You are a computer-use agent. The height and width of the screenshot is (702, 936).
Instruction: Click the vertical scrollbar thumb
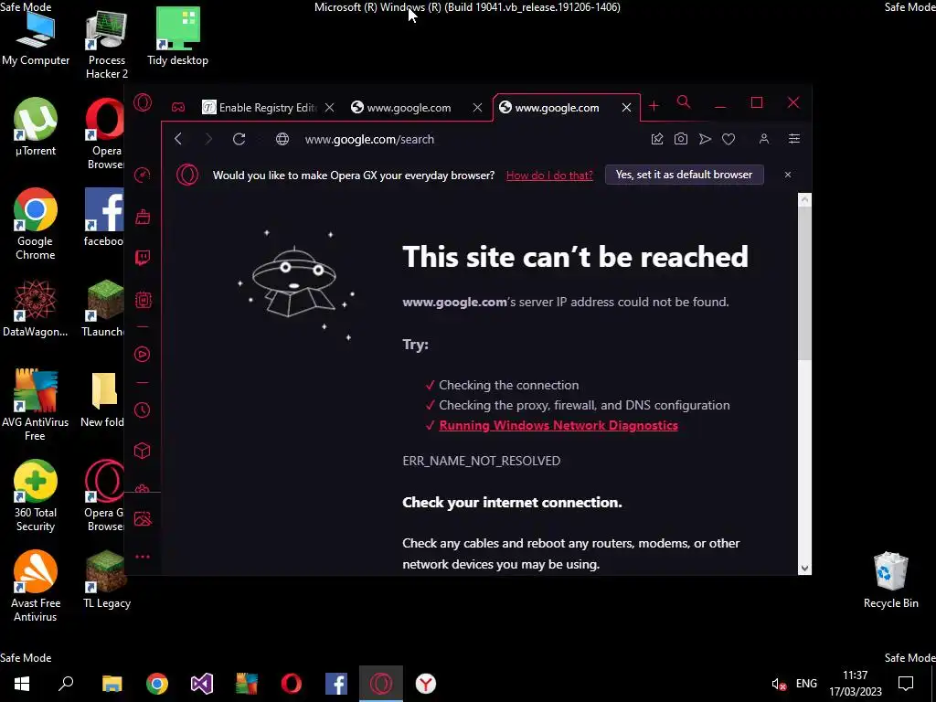point(804,283)
